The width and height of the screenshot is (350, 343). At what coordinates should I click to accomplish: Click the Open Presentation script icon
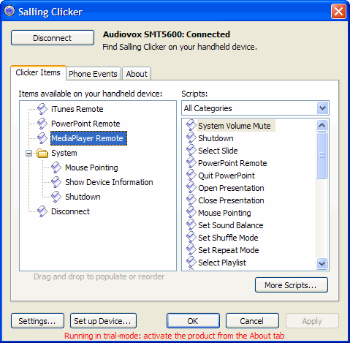coord(191,187)
